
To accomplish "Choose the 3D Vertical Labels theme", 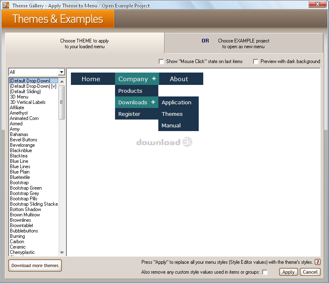I will point(28,102).
